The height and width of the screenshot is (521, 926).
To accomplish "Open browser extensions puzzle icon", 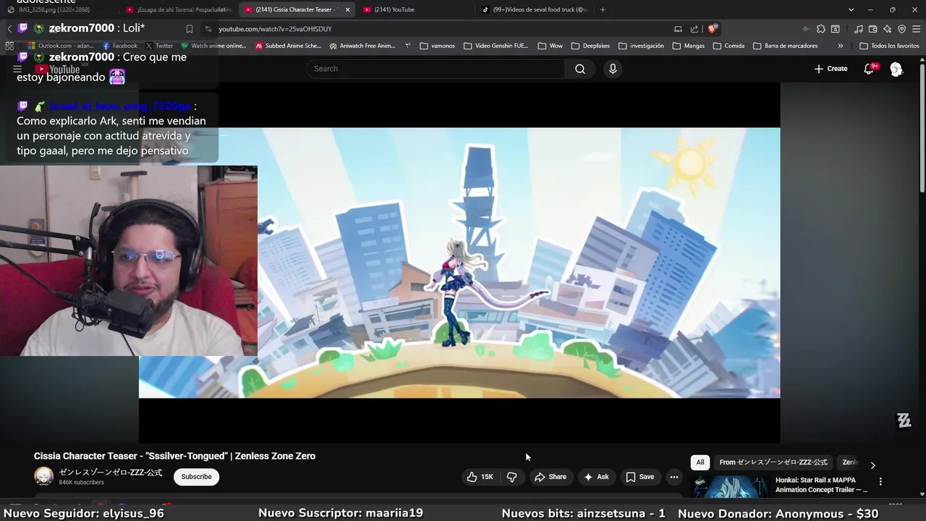I will click(x=820, y=29).
